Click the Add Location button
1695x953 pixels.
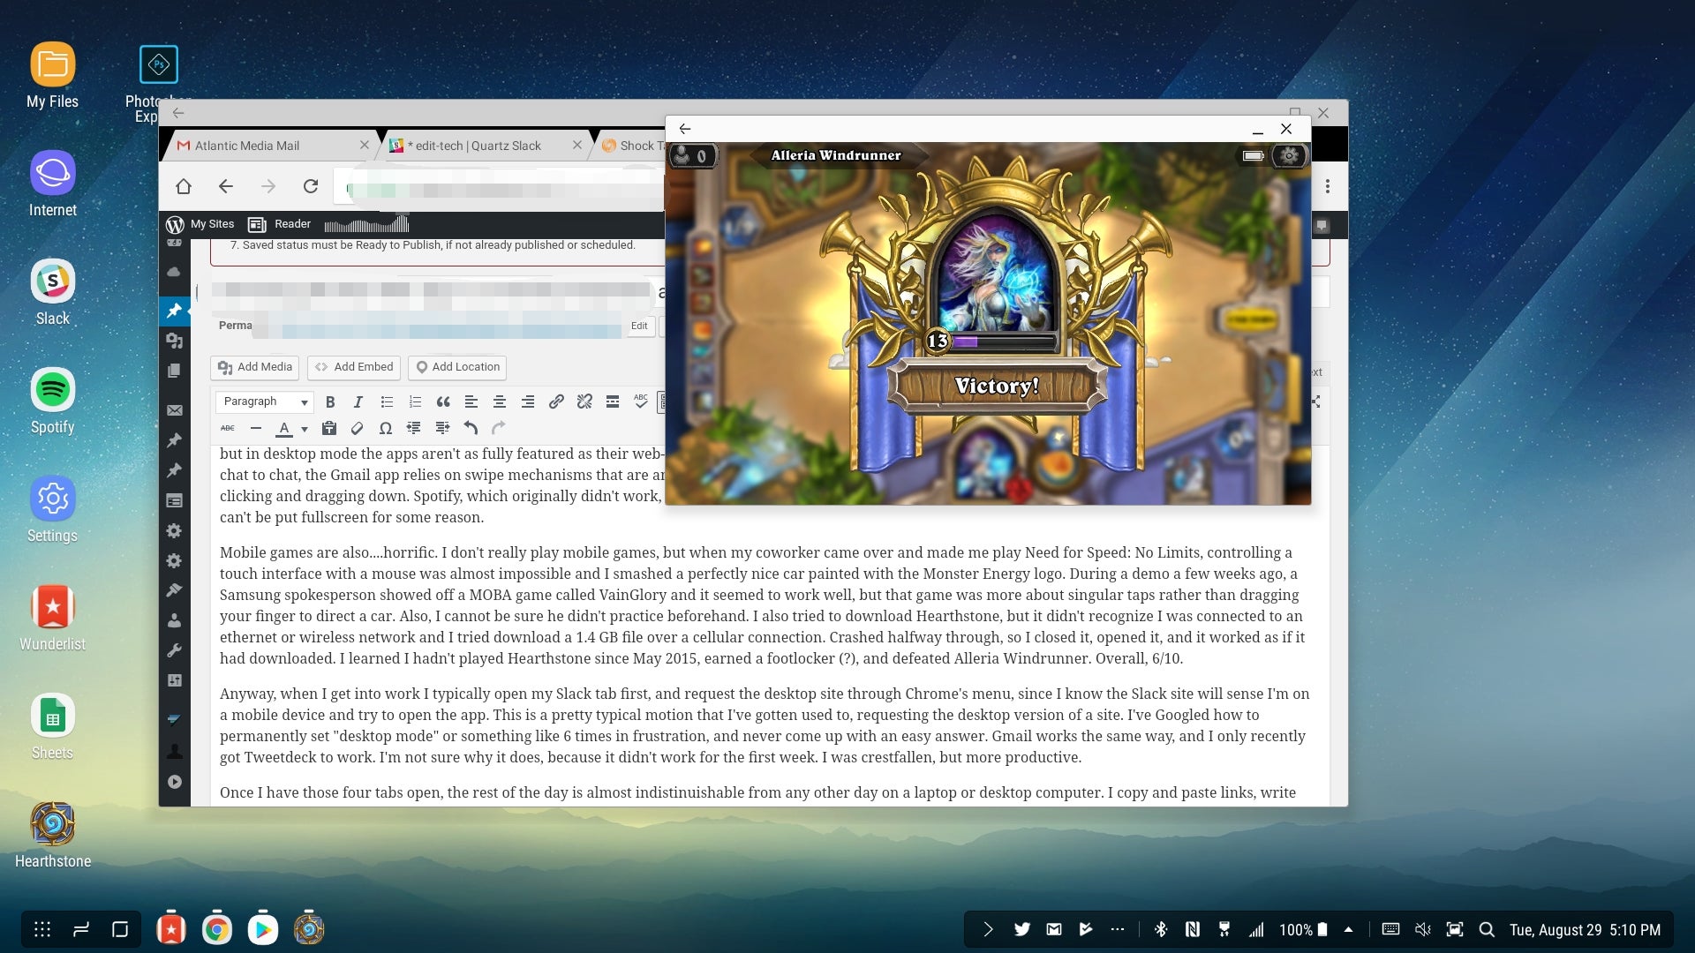457,367
